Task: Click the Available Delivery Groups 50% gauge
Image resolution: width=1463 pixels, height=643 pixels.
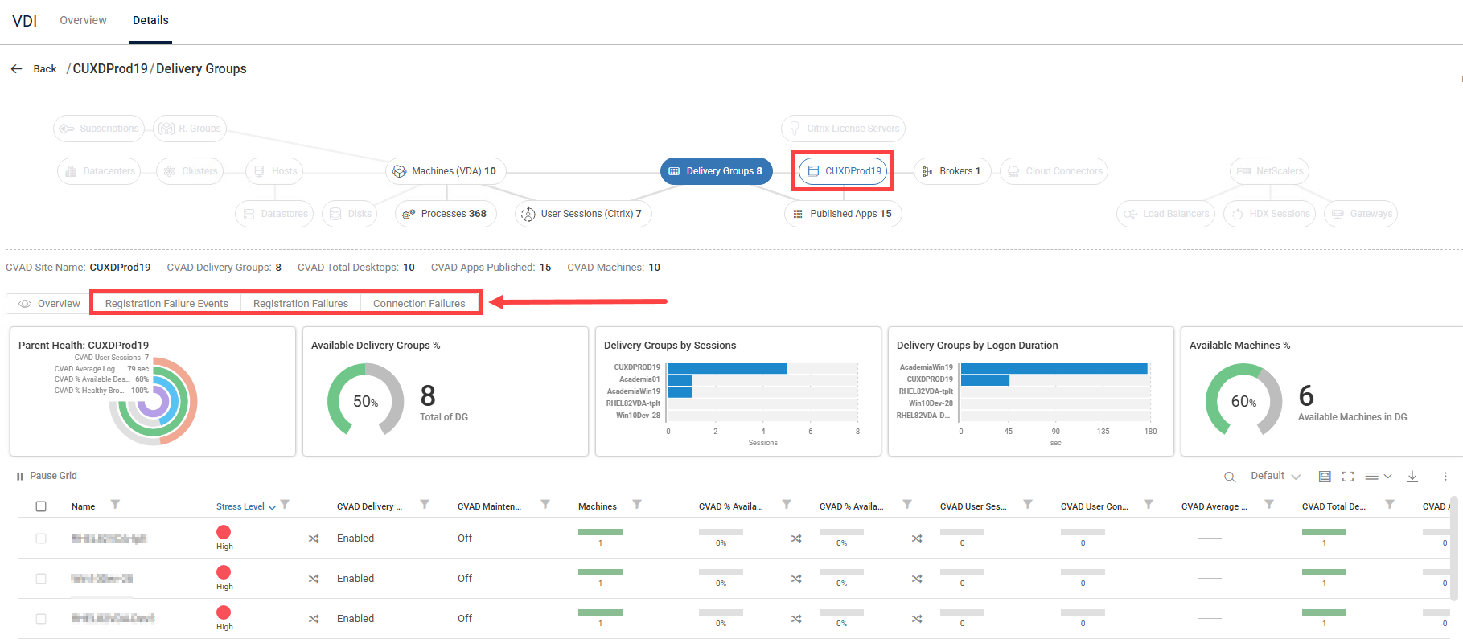Action: (x=365, y=401)
